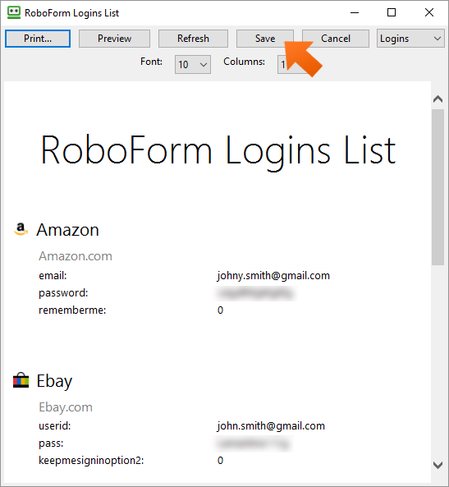Select the Amazon entry heading
Image resolution: width=449 pixels, height=487 pixels.
tap(67, 230)
